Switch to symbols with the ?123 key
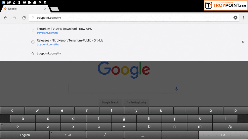The image size is (248, 139). click(68, 135)
